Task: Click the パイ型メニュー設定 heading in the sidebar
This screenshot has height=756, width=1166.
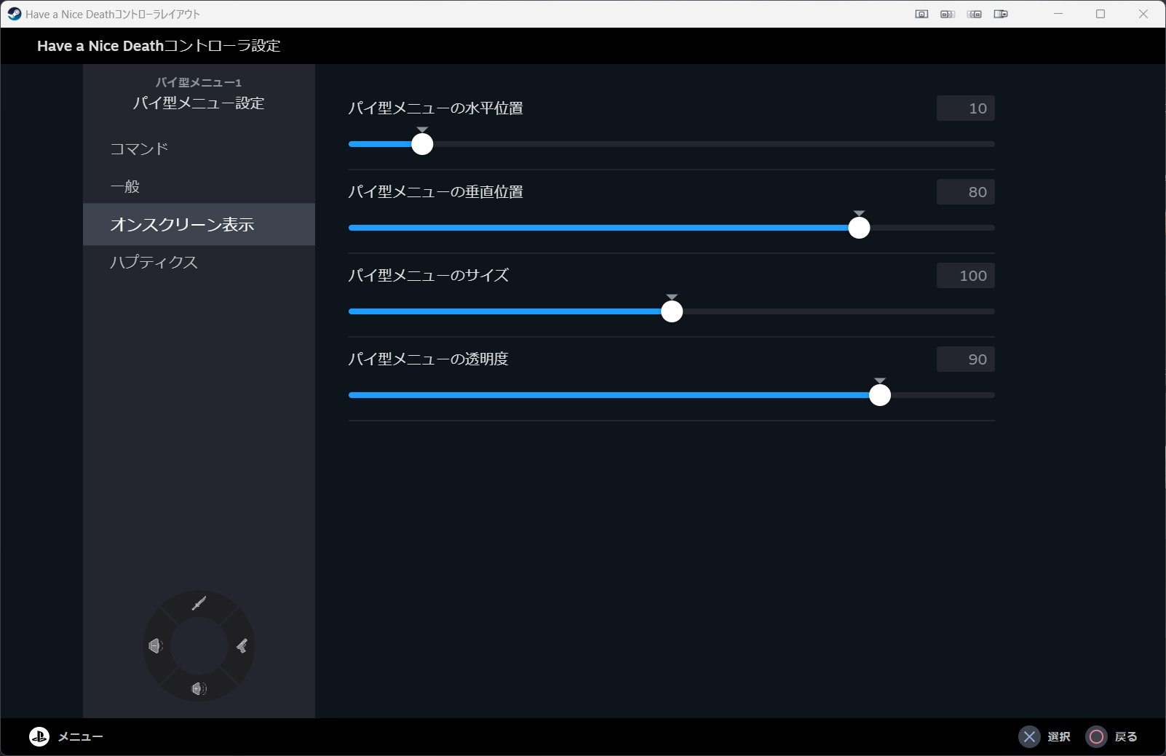Action: point(199,103)
